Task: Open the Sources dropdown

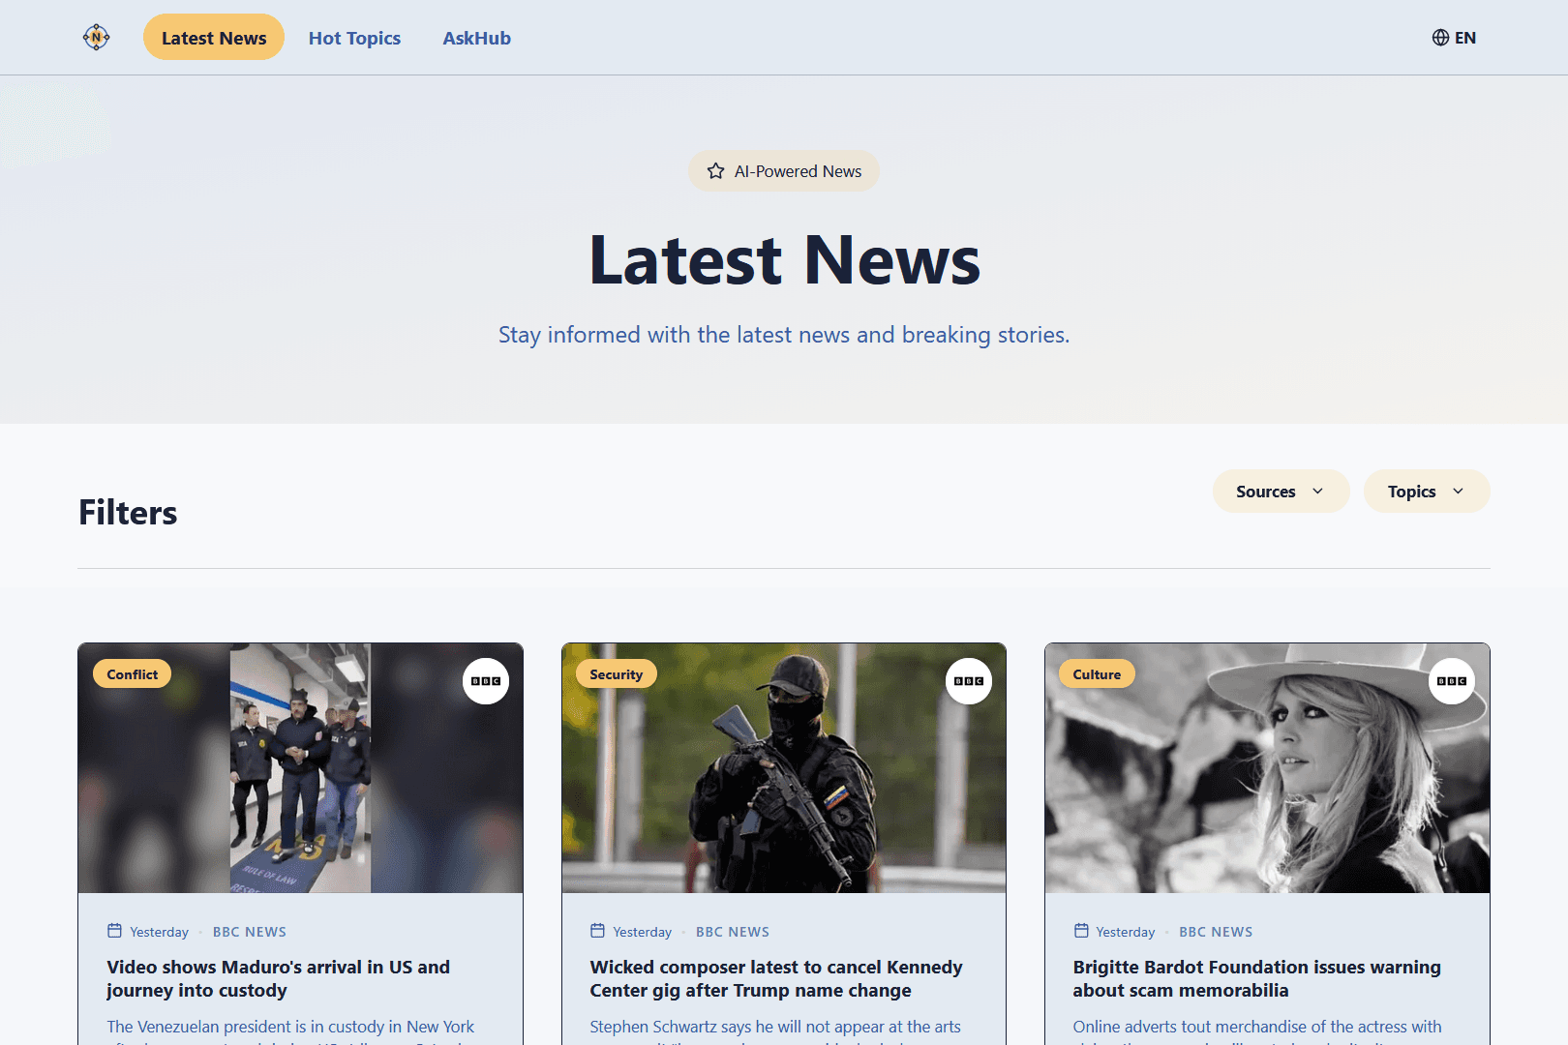Action: click(1280, 491)
